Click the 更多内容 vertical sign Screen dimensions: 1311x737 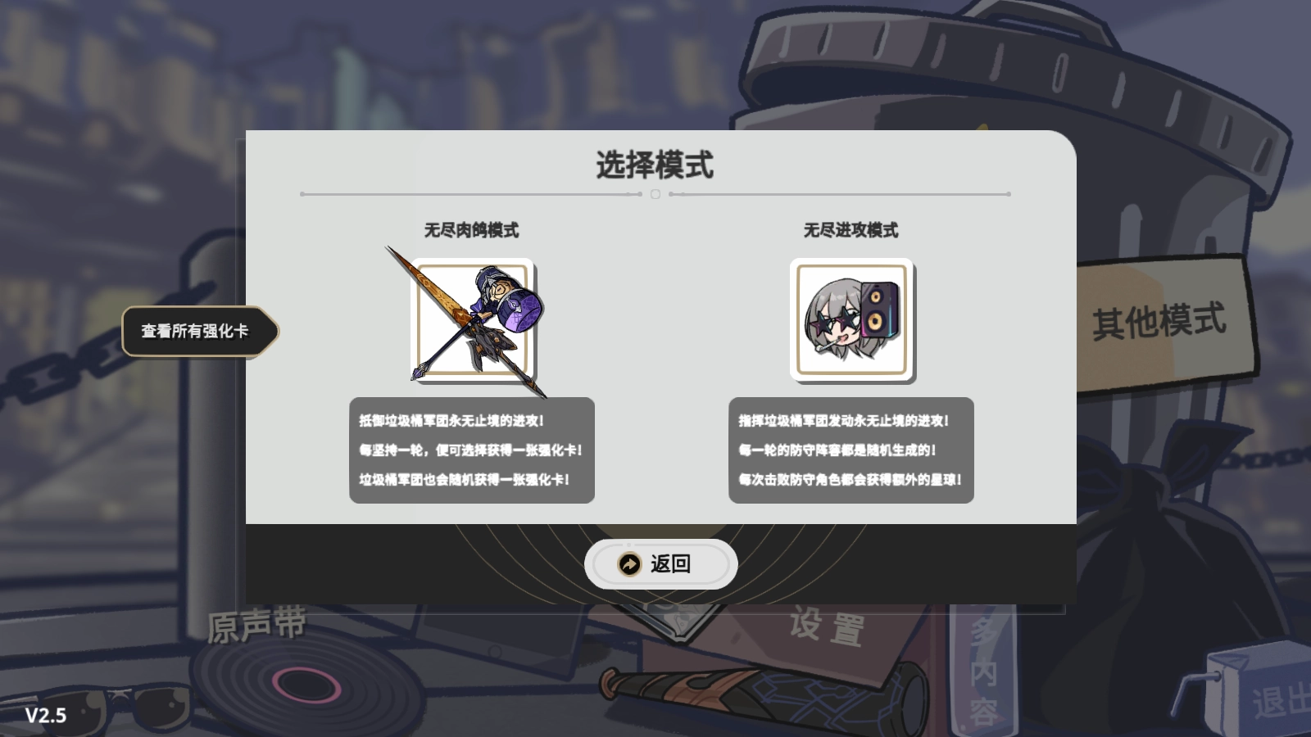click(983, 671)
